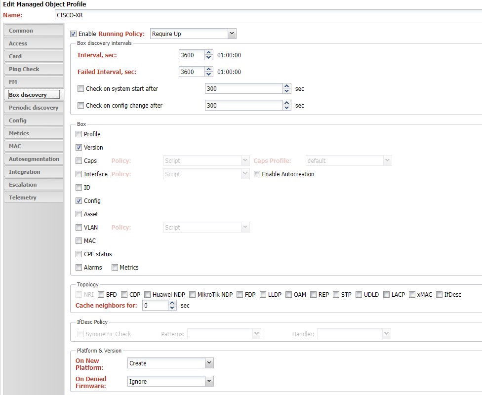482x395 pixels.
Task: Enable LACP topology checkbox
Action: (386, 294)
